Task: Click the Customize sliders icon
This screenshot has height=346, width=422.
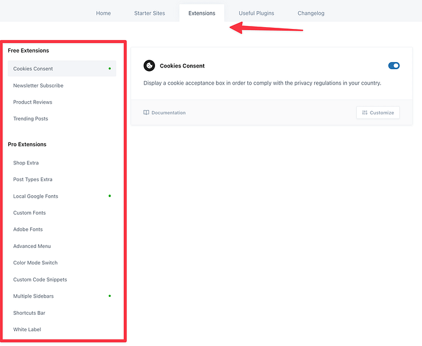Action: click(365, 113)
